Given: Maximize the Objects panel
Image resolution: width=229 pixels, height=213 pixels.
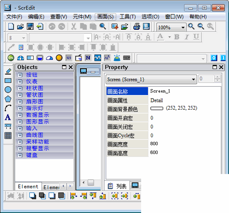Looking at the screenshot, I should point(64,67).
